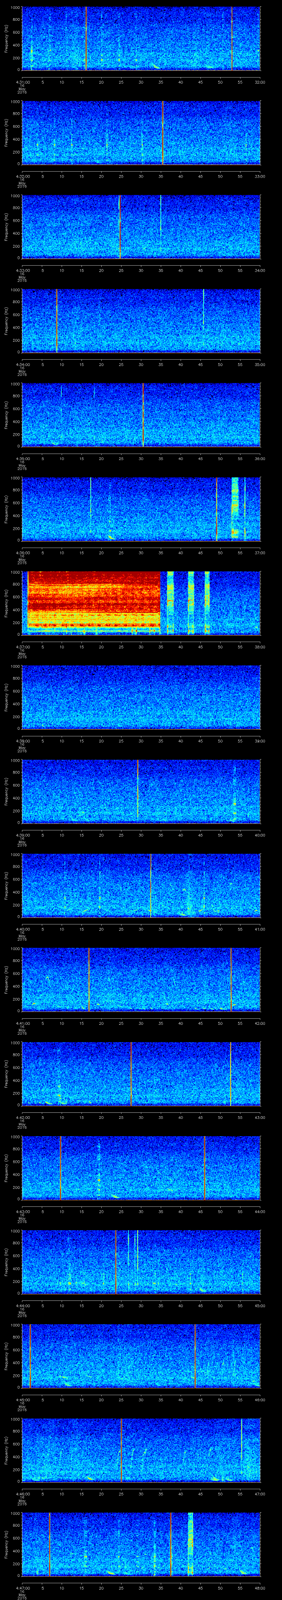This screenshot has width=282, height=1600.
Task: Click the line near 52 seconds in 4:42:00 panel
Action: 231,1073
